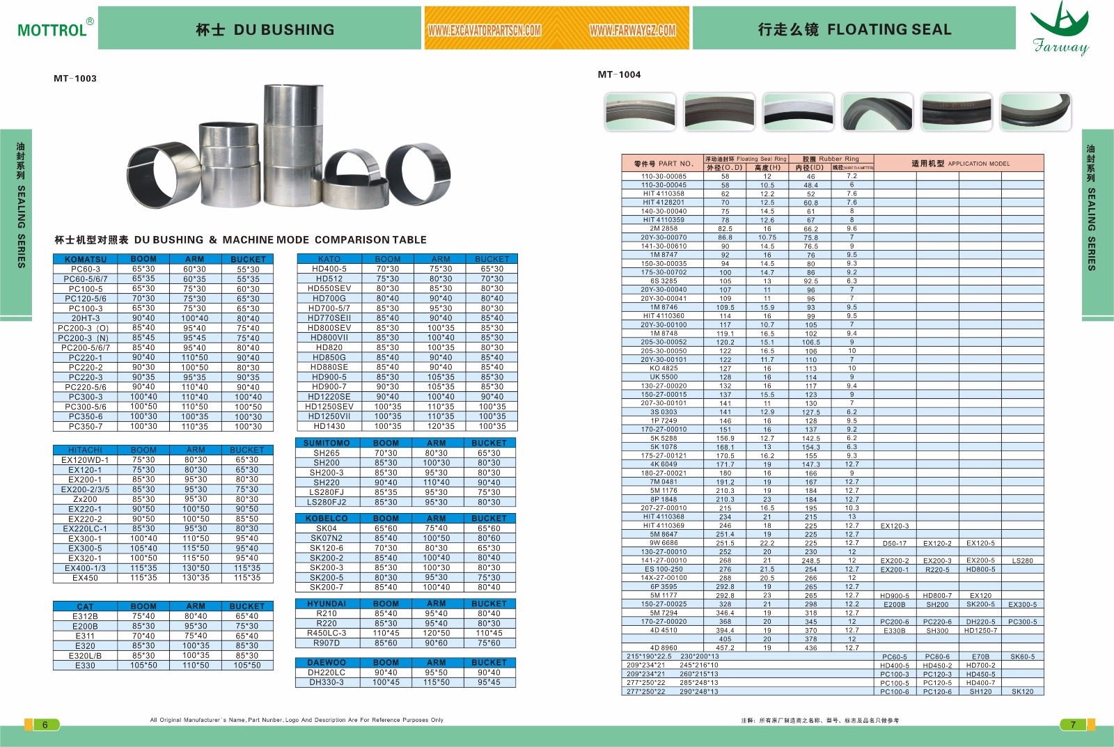Click the DAEWOO table header
1114x747 pixels.
[x=327, y=663]
